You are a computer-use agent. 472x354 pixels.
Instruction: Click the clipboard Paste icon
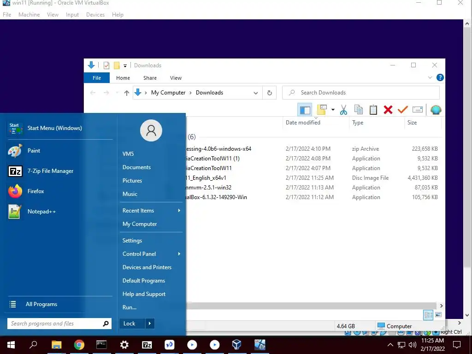(373, 110)
